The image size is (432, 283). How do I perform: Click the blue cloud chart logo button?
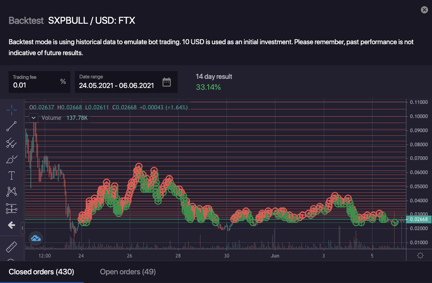pyautogui.click(x=36, y=237)
